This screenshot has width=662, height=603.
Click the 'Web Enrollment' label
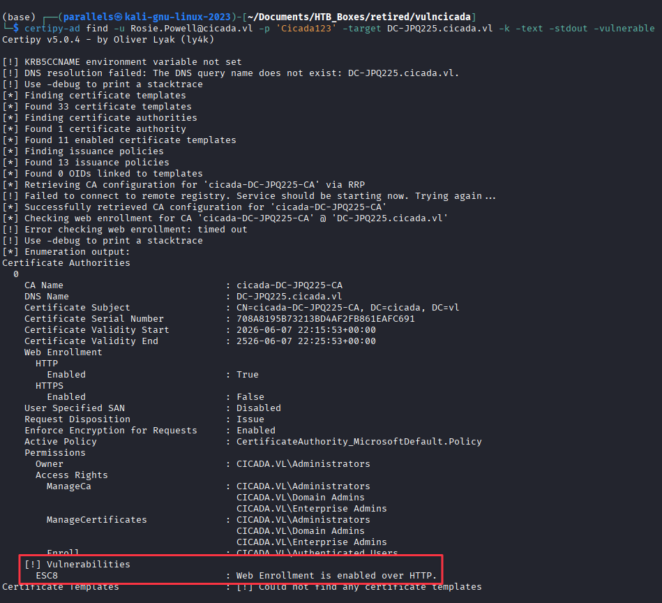pos(63,352)
